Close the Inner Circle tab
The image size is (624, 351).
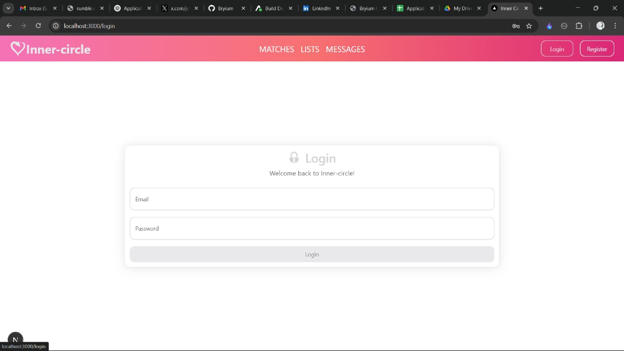[526, 8]
